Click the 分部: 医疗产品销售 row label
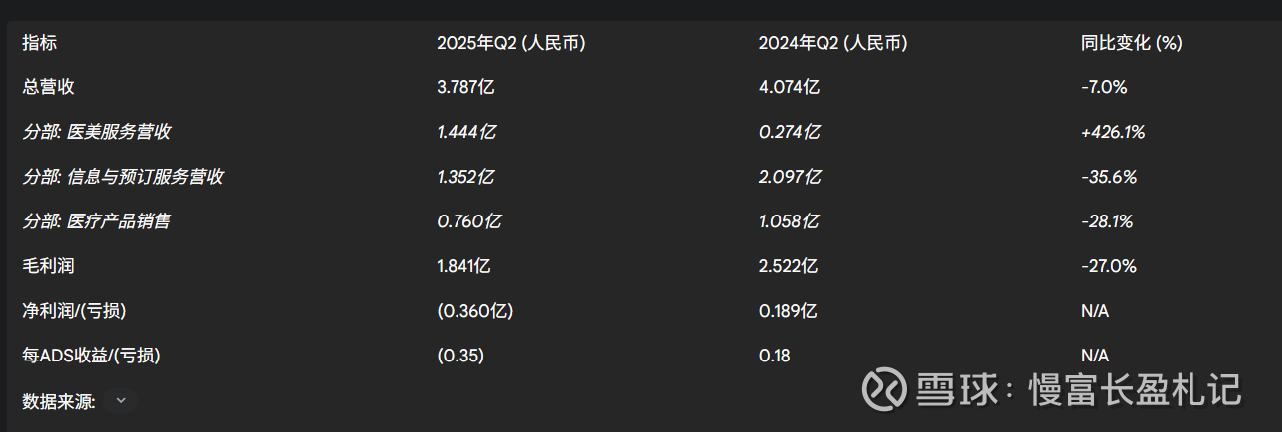This screenshot has width=1282, height=432. 96,221
